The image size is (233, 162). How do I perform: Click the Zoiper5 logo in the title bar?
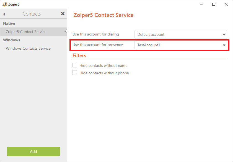(4, 4)
